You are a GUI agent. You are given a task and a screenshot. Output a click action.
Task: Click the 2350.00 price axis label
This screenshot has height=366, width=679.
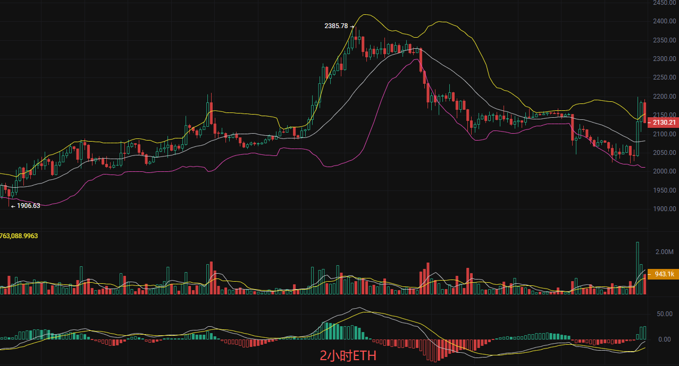click(664, 40)
